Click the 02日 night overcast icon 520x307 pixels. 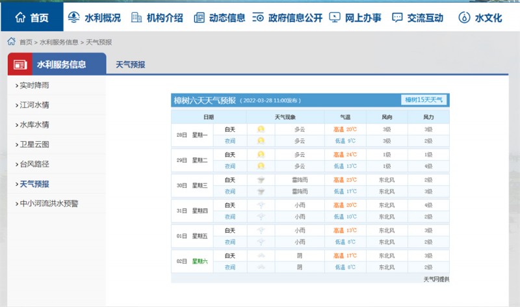tap(261, 267)
